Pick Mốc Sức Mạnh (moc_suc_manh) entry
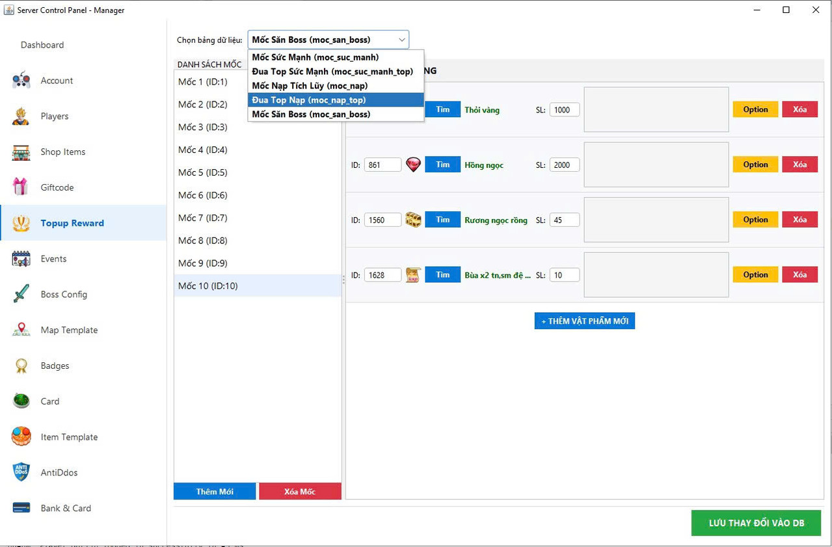832x547 pixels. [336, 57]
